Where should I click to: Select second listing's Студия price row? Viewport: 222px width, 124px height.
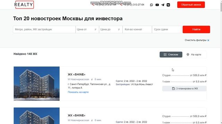[184, 116]
